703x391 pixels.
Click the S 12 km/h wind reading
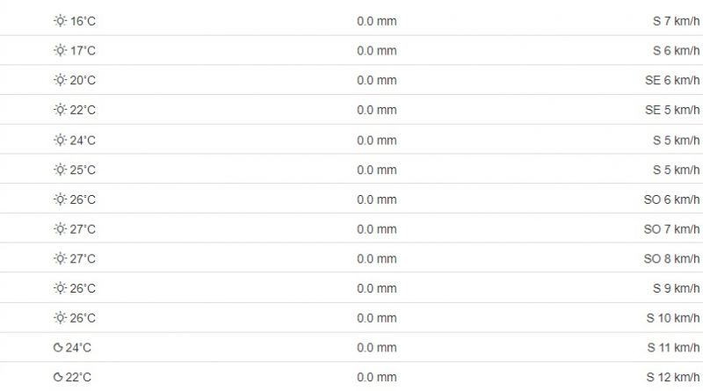point(670,378)
